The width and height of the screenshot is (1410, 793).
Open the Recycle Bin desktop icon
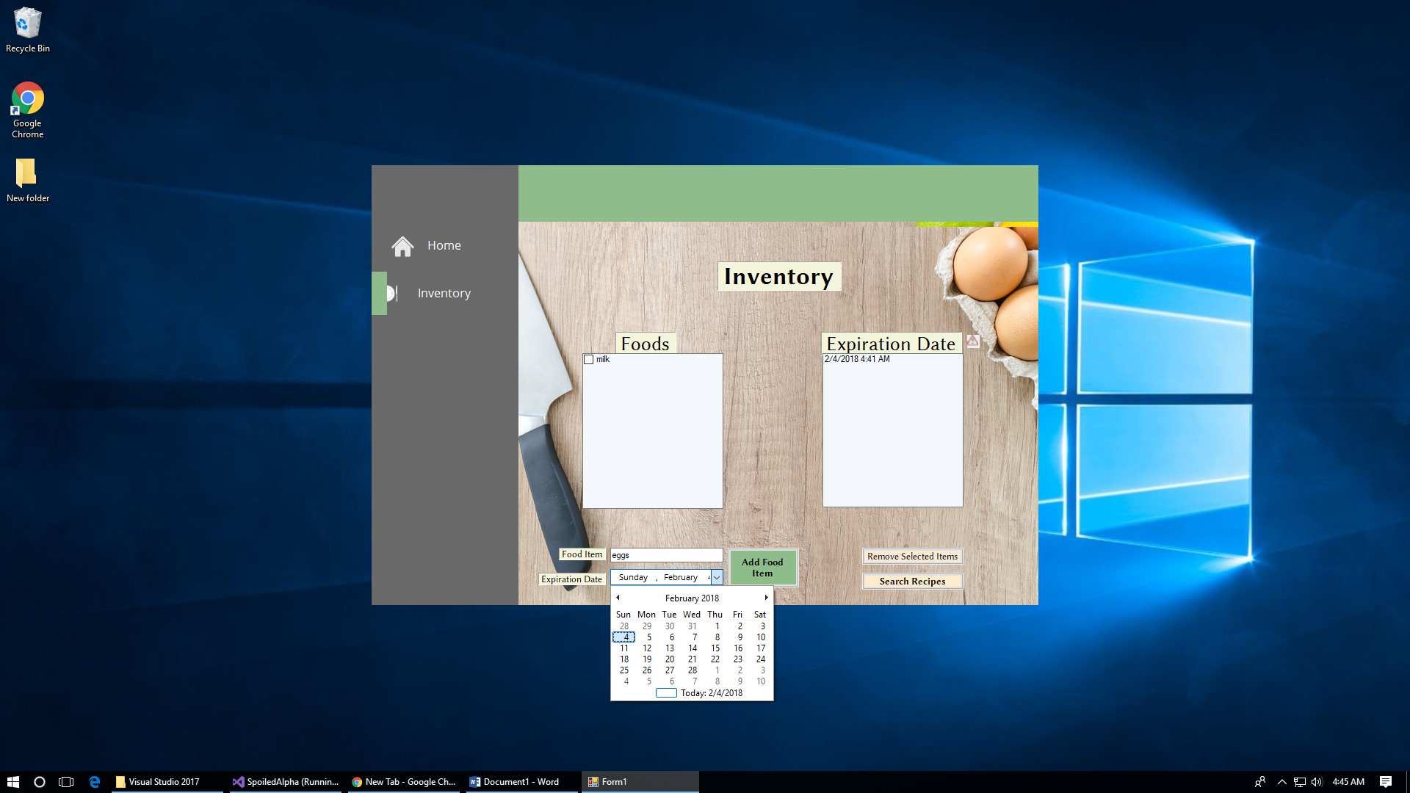(28, 24)
